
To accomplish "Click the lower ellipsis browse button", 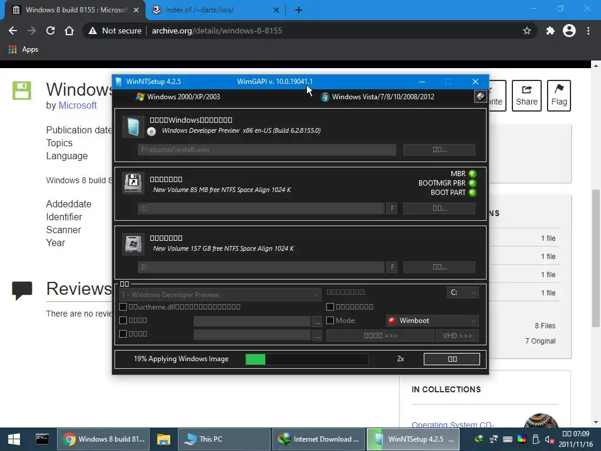I will [x=318, y=335].
